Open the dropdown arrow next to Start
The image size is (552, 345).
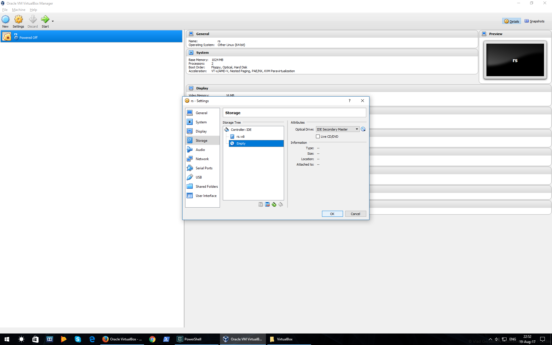click(x=53, y=21)
